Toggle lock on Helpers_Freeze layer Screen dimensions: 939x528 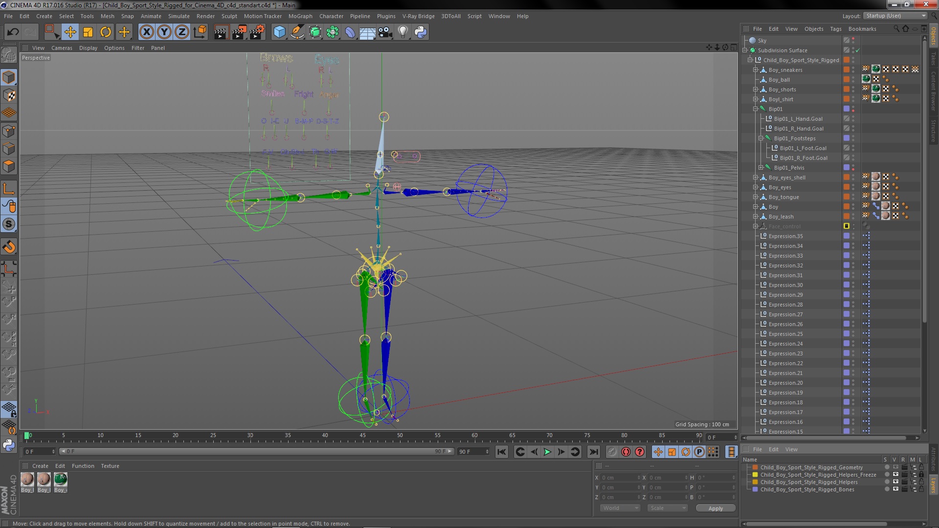pos(921,475)
